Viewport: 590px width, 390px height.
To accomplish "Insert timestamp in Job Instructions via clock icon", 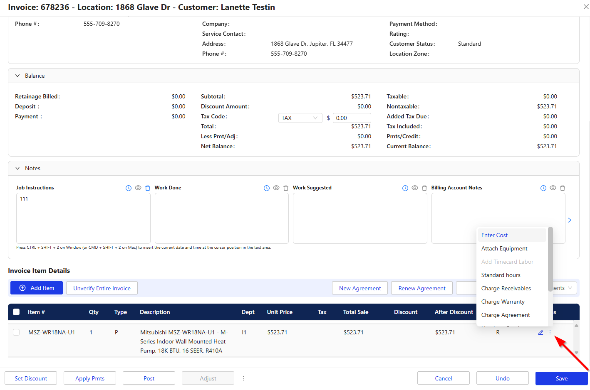I will pos(129,188).
